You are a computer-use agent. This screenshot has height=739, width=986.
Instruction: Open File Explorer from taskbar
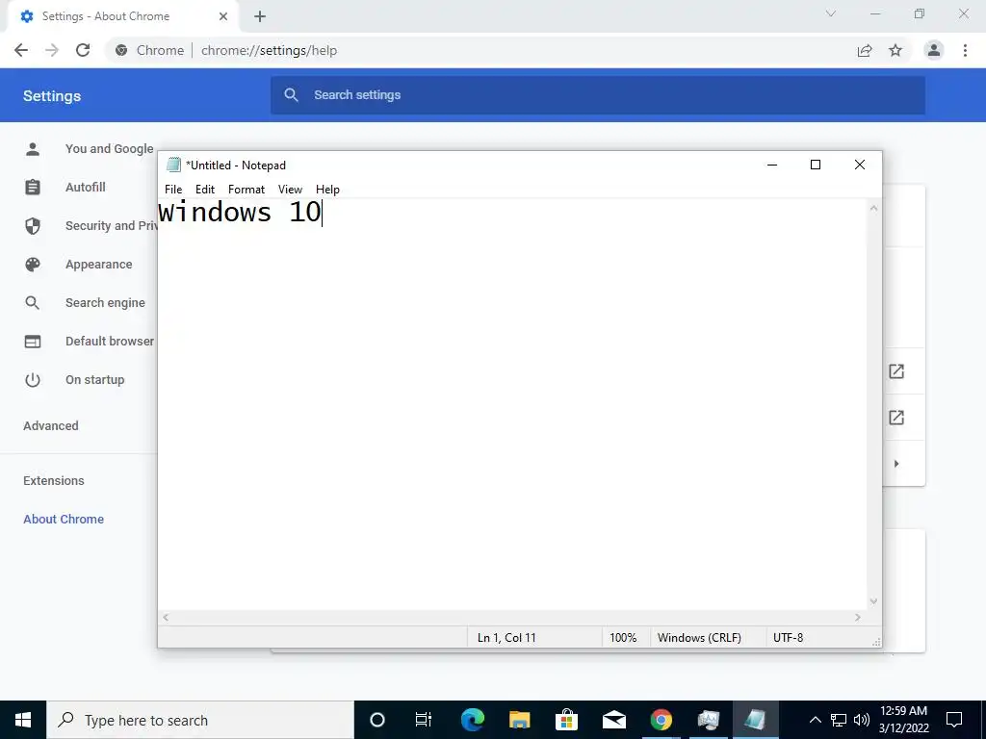[x=519, y=720]
